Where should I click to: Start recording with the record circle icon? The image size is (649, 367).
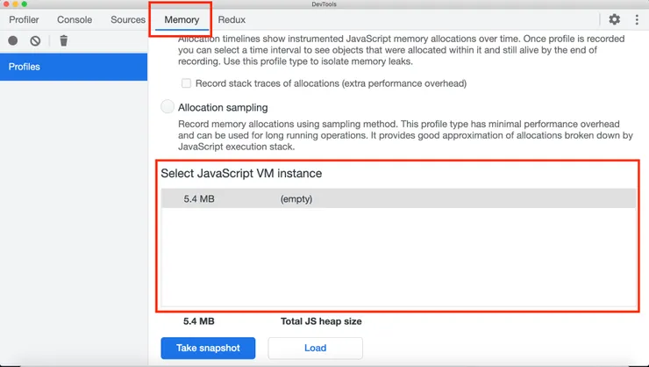(13, 40)
